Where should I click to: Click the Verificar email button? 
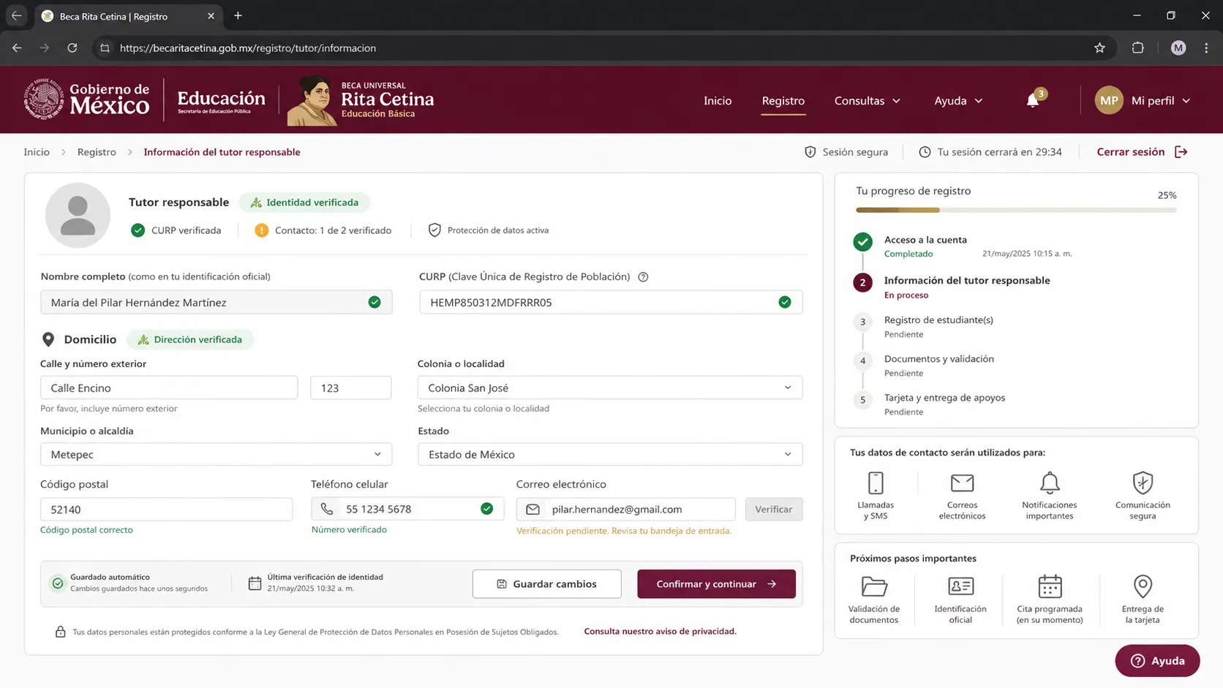pyautogui.click(x=773, y=510)
